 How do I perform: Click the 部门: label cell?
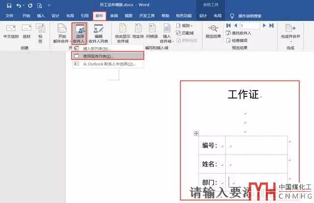tap(212, 182)
